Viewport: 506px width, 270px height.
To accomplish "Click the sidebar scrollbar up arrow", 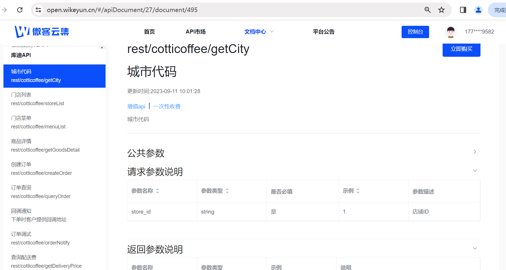I will (102, 47).
